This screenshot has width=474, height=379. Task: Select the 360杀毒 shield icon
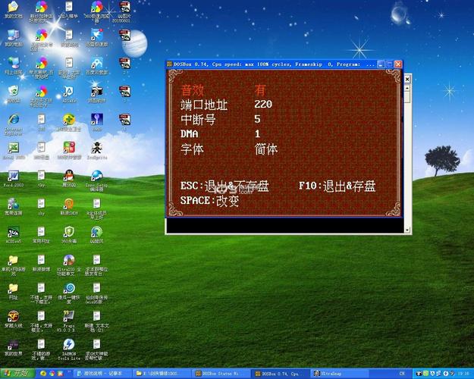[x=69, y=234]
